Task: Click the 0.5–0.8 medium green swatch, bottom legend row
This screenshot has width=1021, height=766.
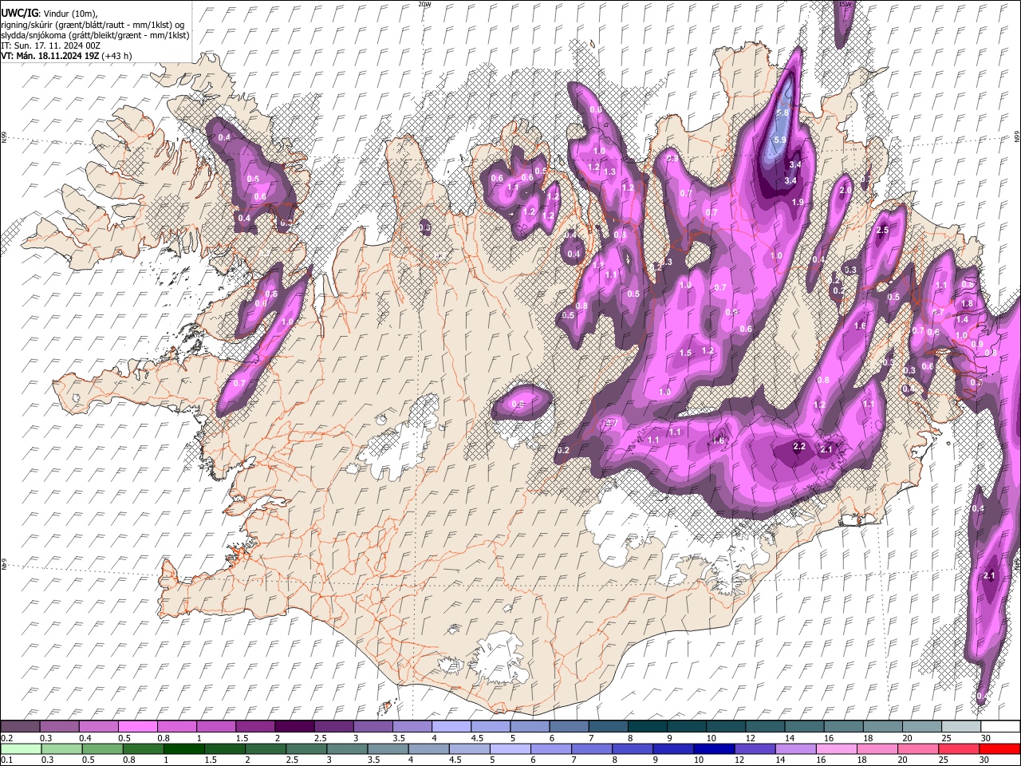Action: point(102,748)
